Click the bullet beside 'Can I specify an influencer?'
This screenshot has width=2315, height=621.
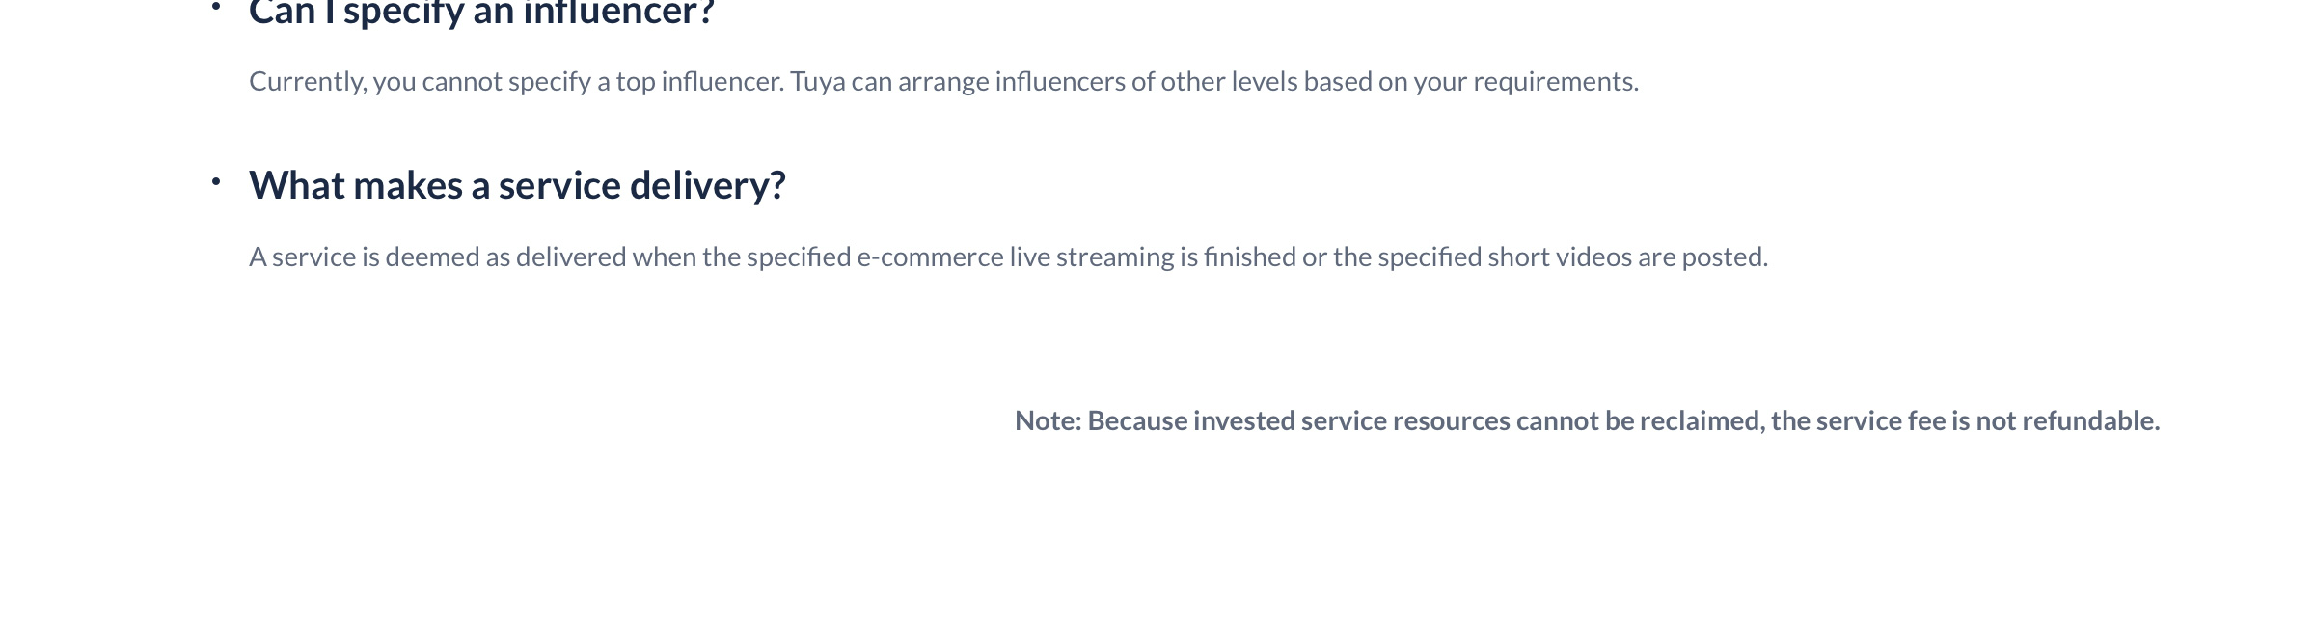pyautogui.click(x=216, y=7)
